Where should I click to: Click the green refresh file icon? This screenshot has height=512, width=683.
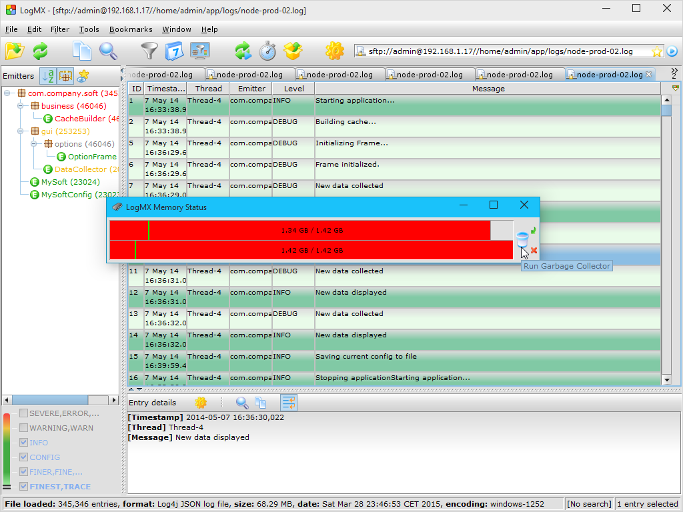[40, 51]
